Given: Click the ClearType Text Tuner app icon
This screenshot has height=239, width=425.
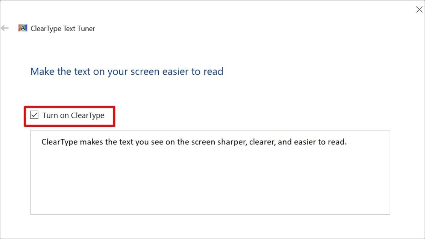Looking at the screenshot, I should pyautogui.click(x=23, y=28).
